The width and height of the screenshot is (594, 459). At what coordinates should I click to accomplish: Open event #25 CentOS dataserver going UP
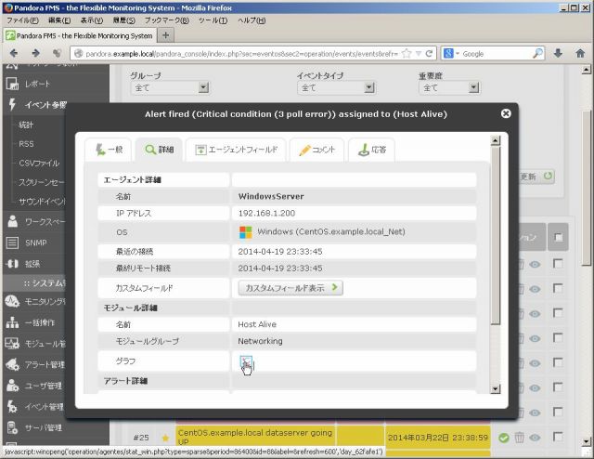coord(255,437)
